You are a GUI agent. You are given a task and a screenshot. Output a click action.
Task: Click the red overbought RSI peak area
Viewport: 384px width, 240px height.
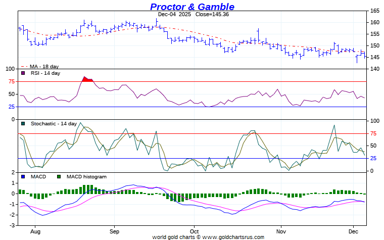(87, 79)
